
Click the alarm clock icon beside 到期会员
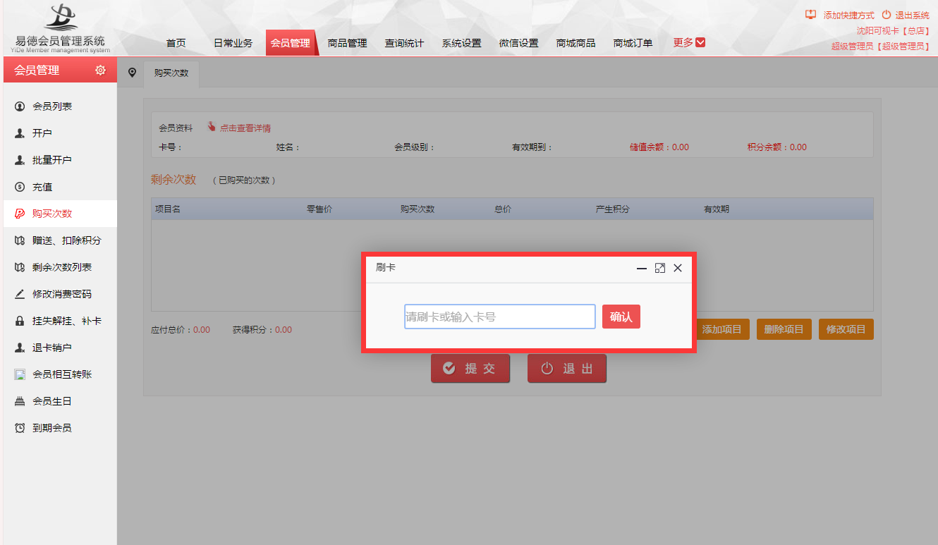coord(20,428)
